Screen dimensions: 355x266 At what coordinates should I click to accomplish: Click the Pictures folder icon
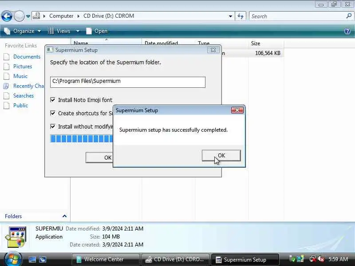coord(7,66)
